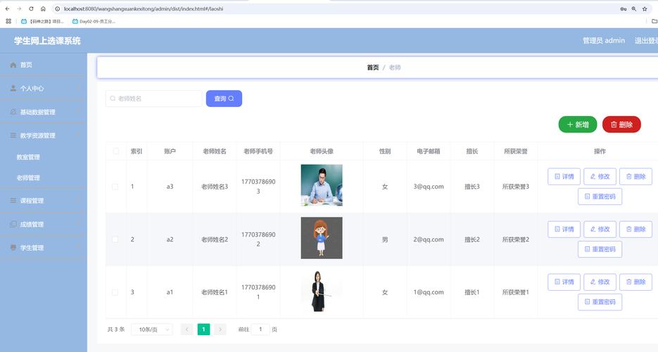Go to next page arrow

coord(220,329)
